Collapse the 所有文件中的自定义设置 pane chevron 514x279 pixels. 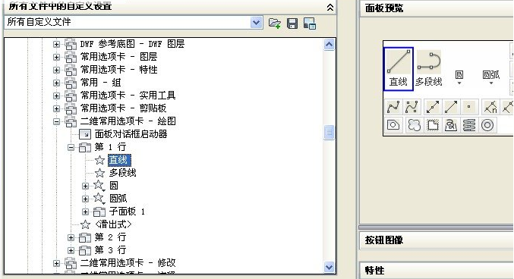point(330,8)
